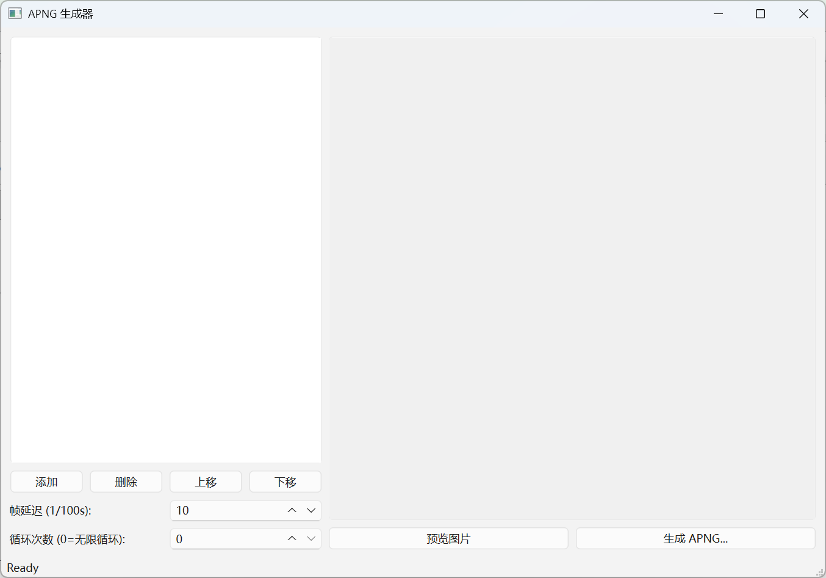Minimize the APNG 生成器 window

(x=718, y=13)
